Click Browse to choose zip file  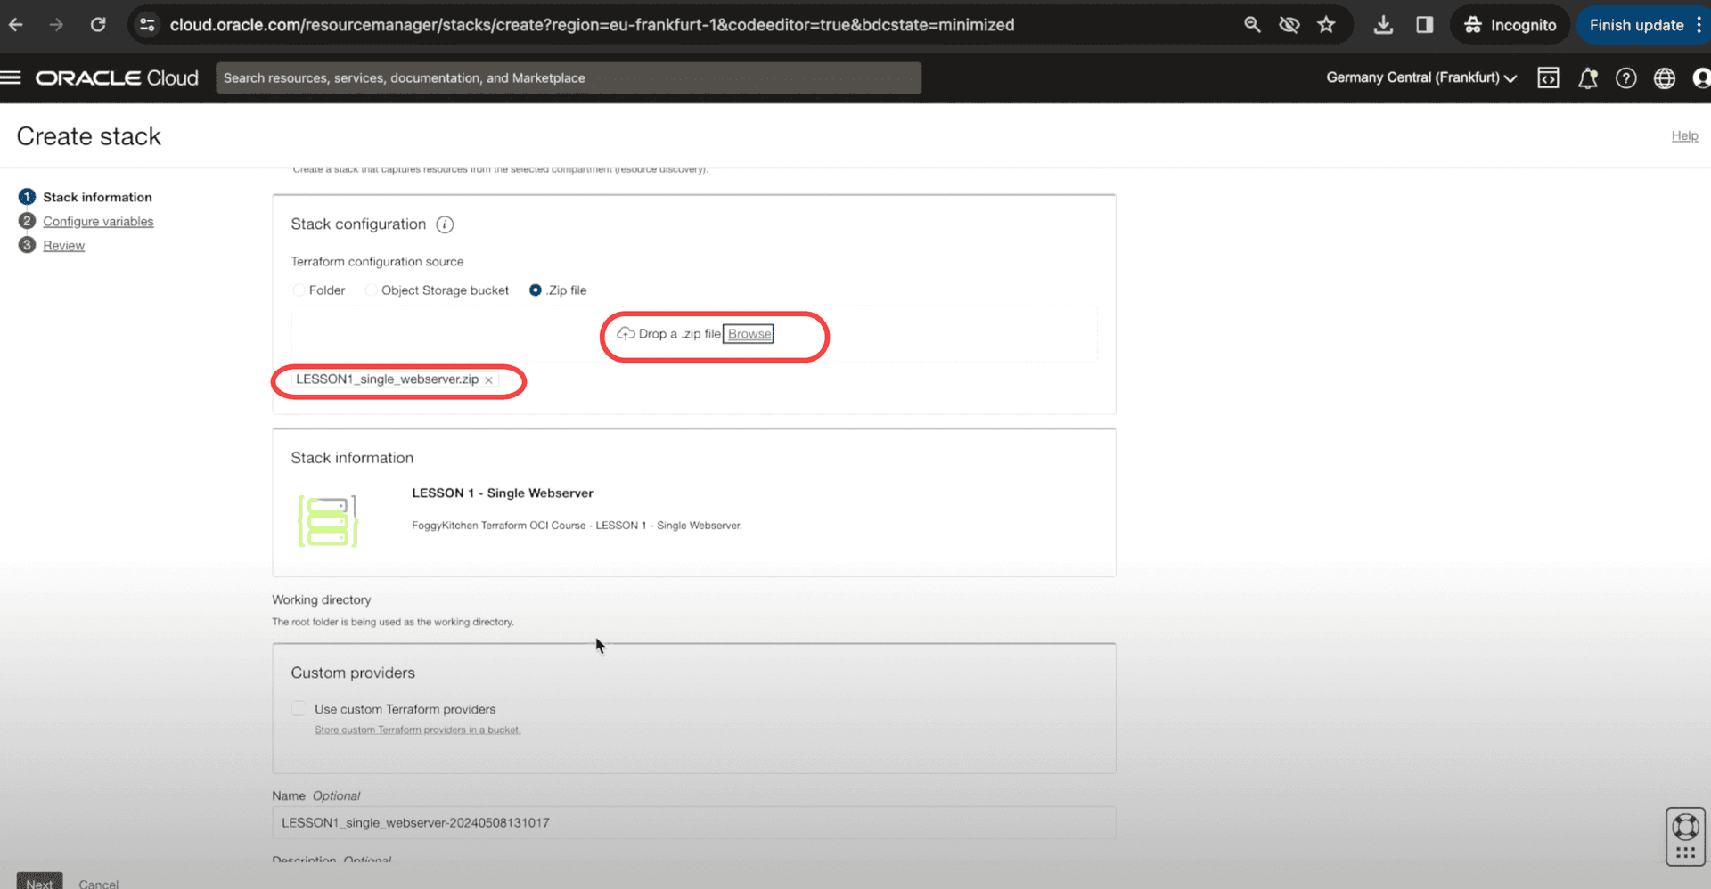[749, 334]
